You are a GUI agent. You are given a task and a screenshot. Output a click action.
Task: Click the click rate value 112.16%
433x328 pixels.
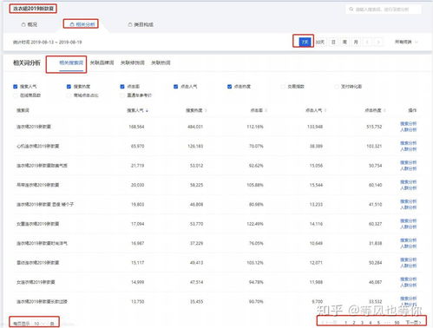tap(255, 127)
